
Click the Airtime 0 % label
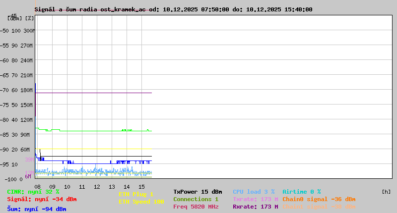pyautogui.click(x=302, y=192)
